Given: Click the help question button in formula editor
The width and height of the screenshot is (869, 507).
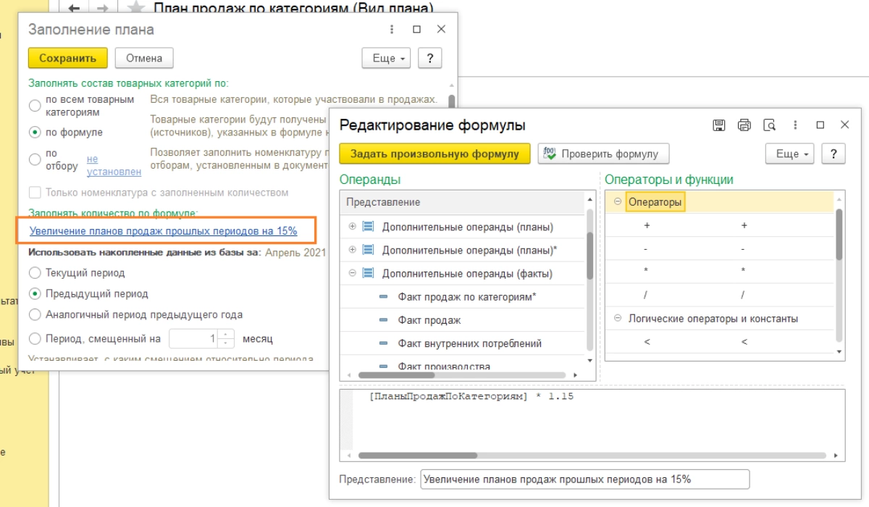Looking at the screenshot, I should tap(834, 154).
